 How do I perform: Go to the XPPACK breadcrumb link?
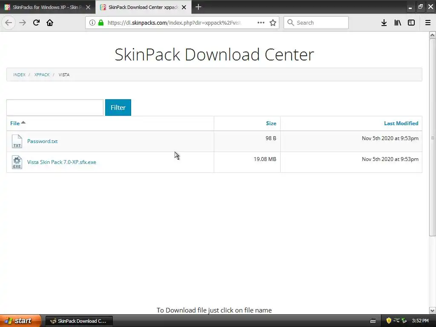pyautogui.click(x=42, y=75)
